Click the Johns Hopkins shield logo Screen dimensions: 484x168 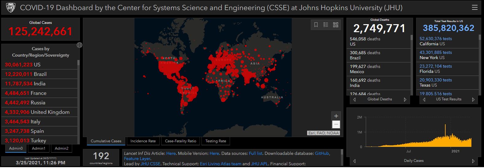(10, 8)
